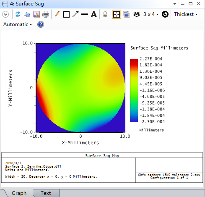
Task: Open the blue help question icon
Action: (41, 24)
